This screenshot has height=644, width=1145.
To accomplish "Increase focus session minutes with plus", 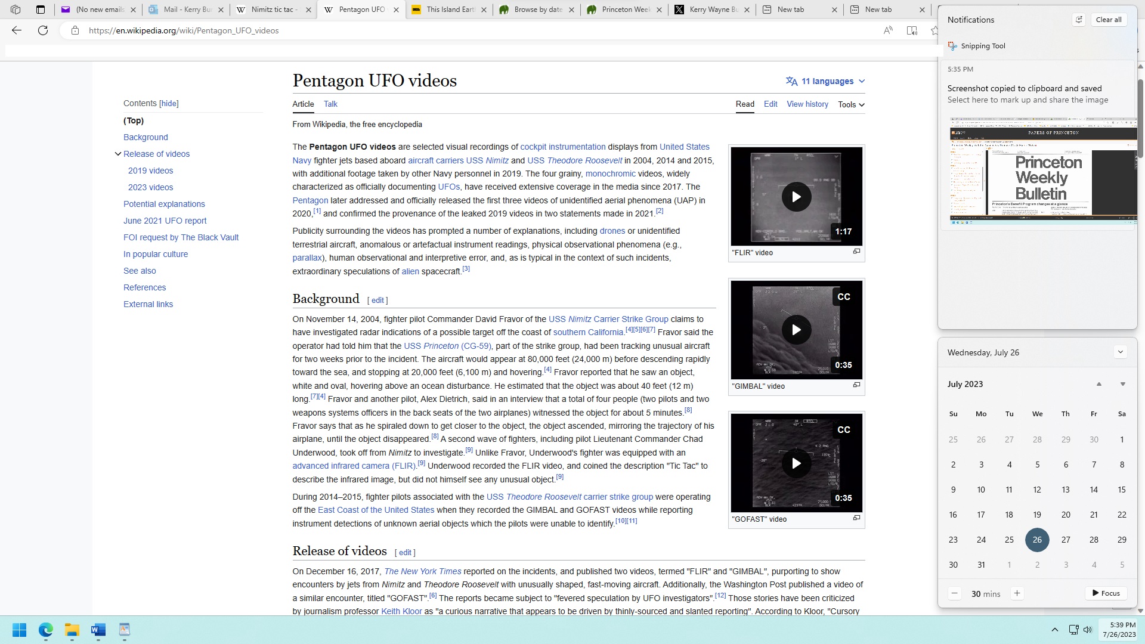I will pos(1017,593).
